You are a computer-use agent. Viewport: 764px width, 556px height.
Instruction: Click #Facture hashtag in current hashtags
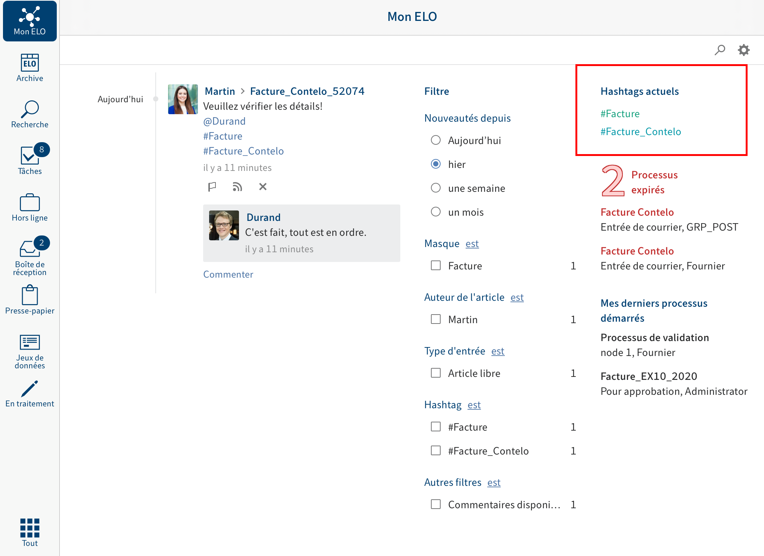pyautogui.click(x=620, y=113)
